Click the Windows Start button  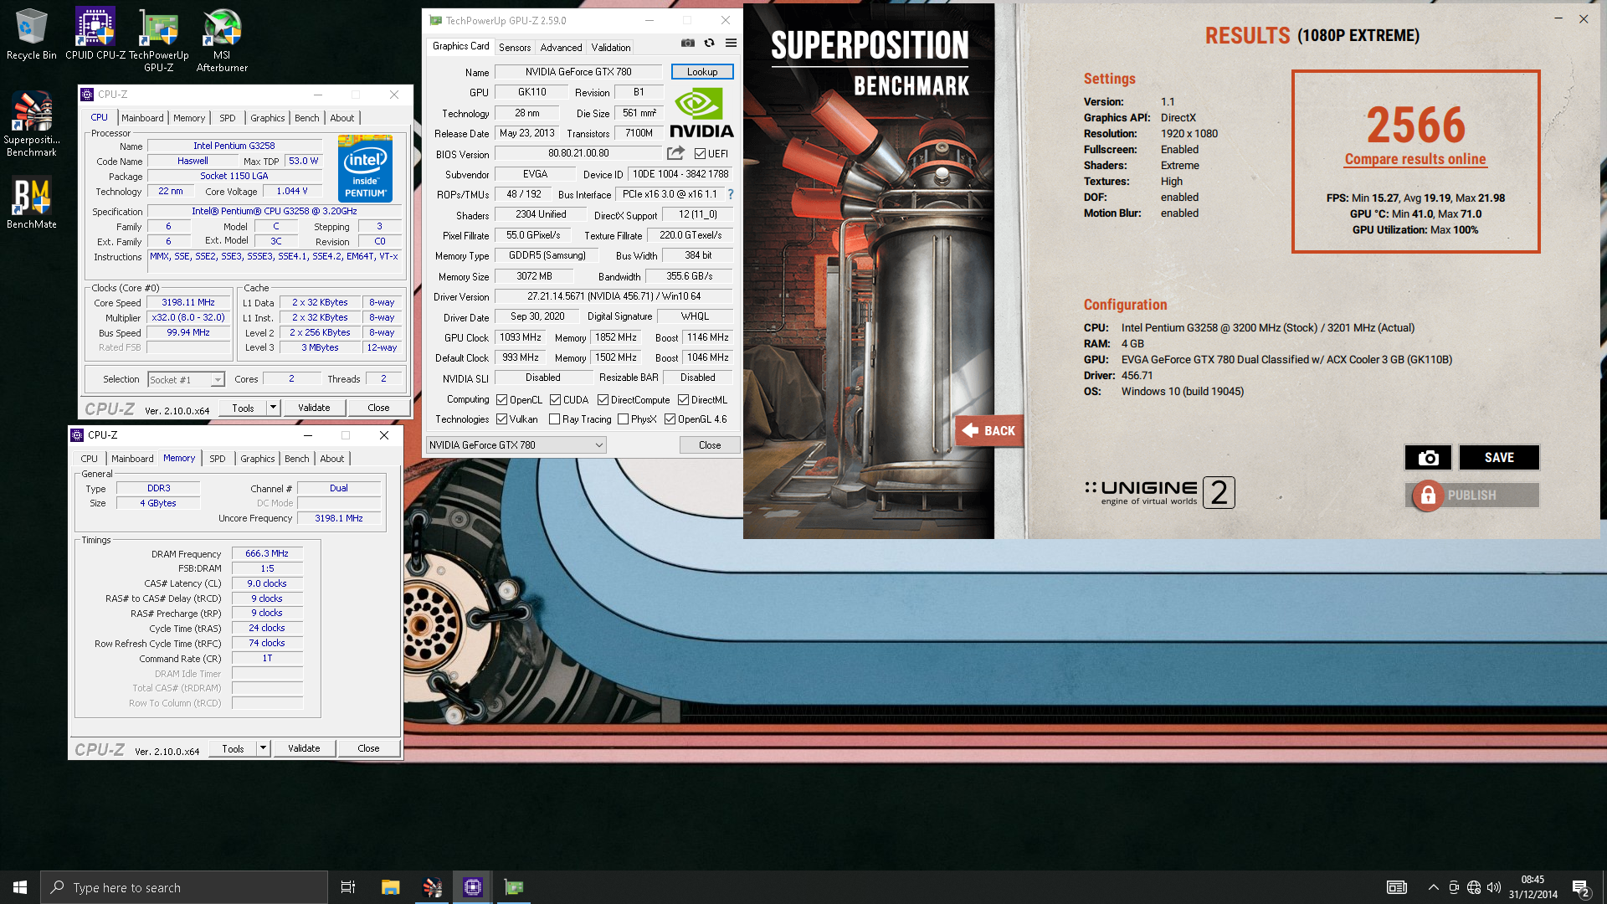[20, 887]
